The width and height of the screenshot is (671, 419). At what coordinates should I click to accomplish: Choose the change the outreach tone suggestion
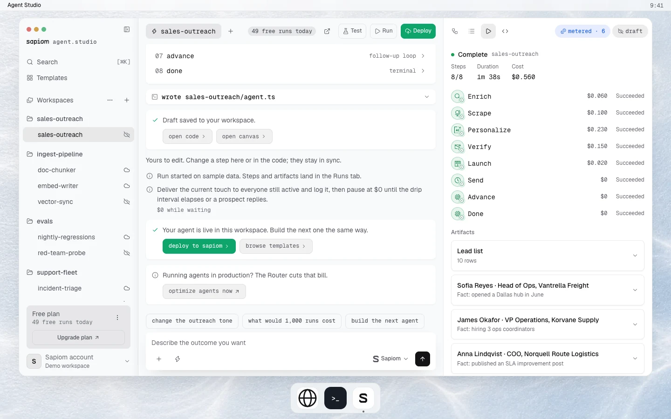[192, 321]
